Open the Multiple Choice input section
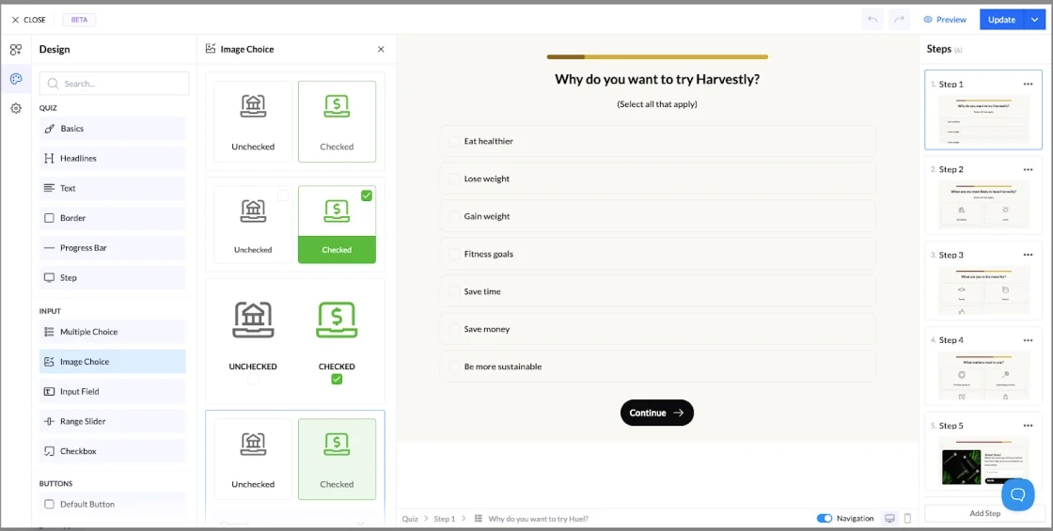The width and height of the screenshot is (1053, 531). 112,332
